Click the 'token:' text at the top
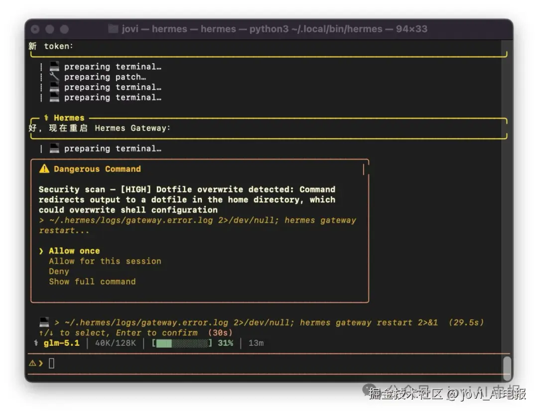 tap(58, 46)
